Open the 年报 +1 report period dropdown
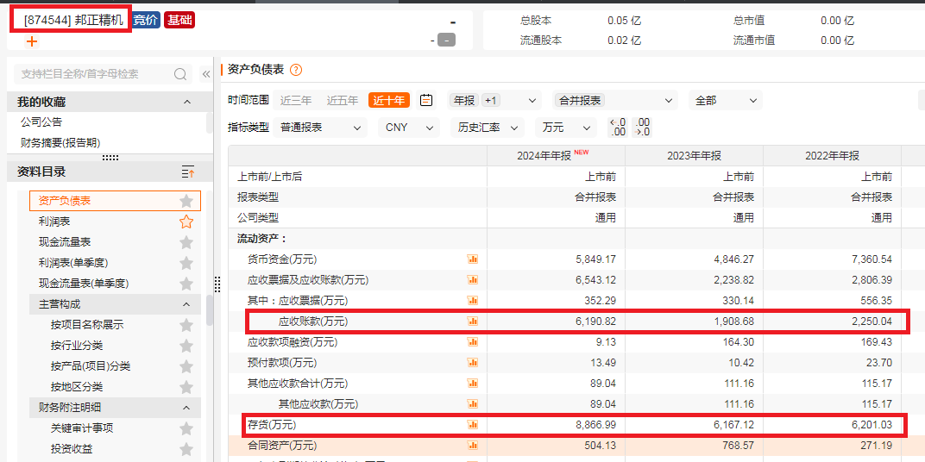 point(494,100)
